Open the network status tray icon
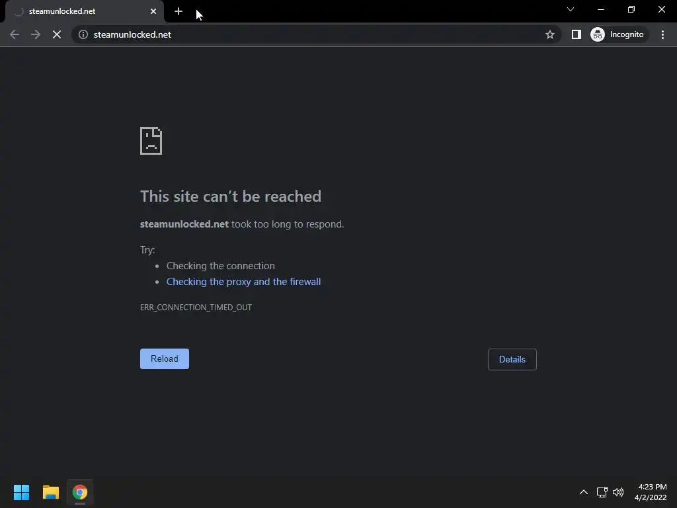The image size is (677, 508). 602,492
